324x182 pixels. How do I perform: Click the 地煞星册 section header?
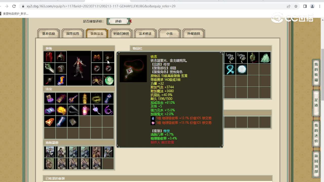point(79,143)
